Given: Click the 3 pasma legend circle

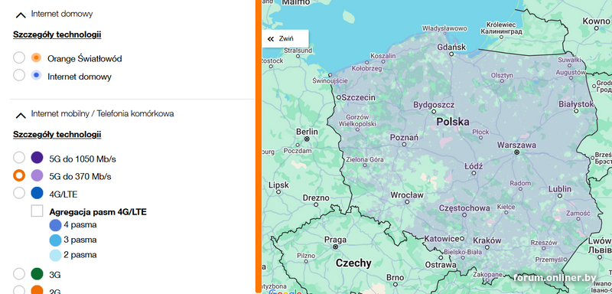Looking at the screenshot, I should click(x=55, y=240).
